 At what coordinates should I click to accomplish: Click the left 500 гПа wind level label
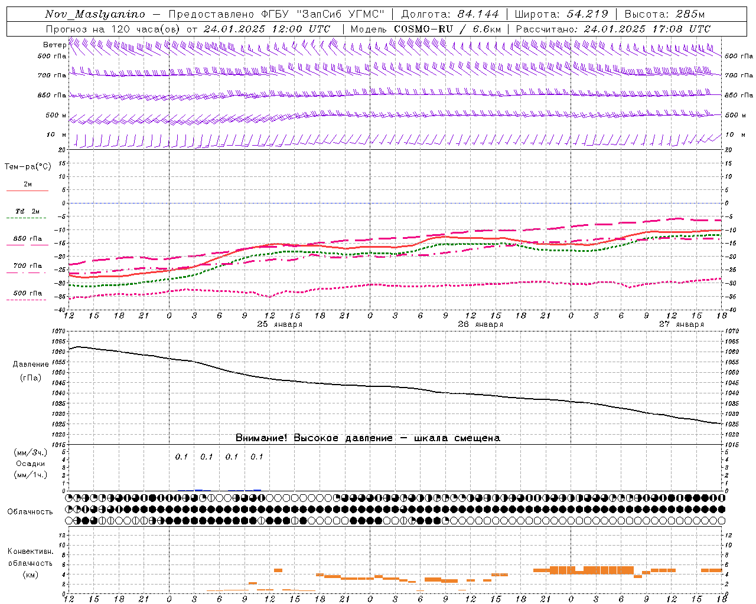tap(52, 56)
